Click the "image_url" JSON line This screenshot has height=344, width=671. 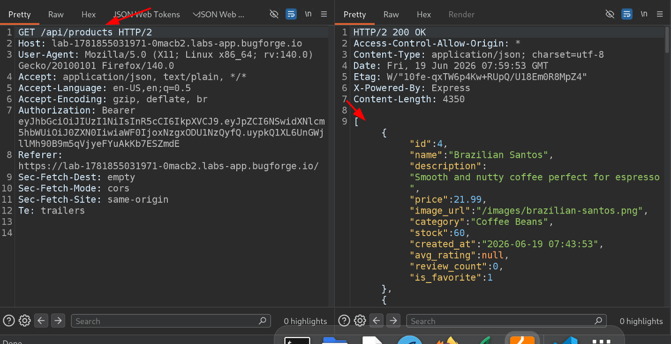click(x=529, y=211)
